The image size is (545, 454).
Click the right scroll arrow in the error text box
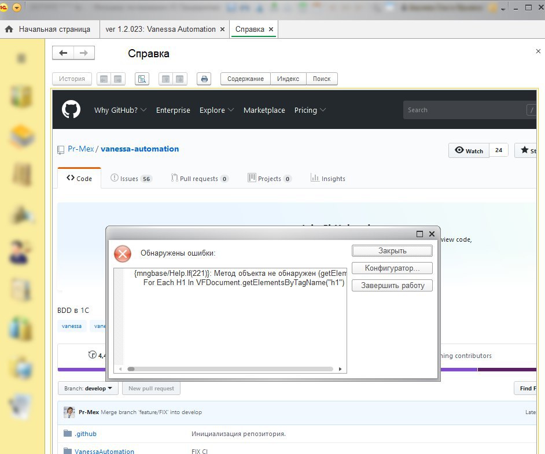tap(340, 369)
